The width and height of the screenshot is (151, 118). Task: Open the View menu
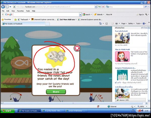tap(13, 11)
